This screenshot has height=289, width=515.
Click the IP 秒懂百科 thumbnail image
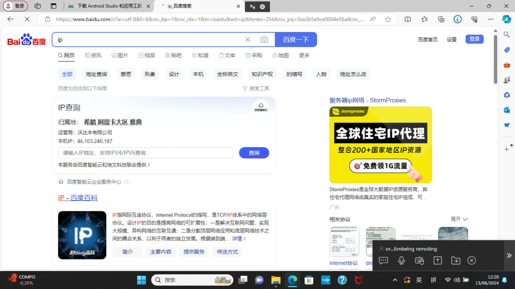coord(82,235)
